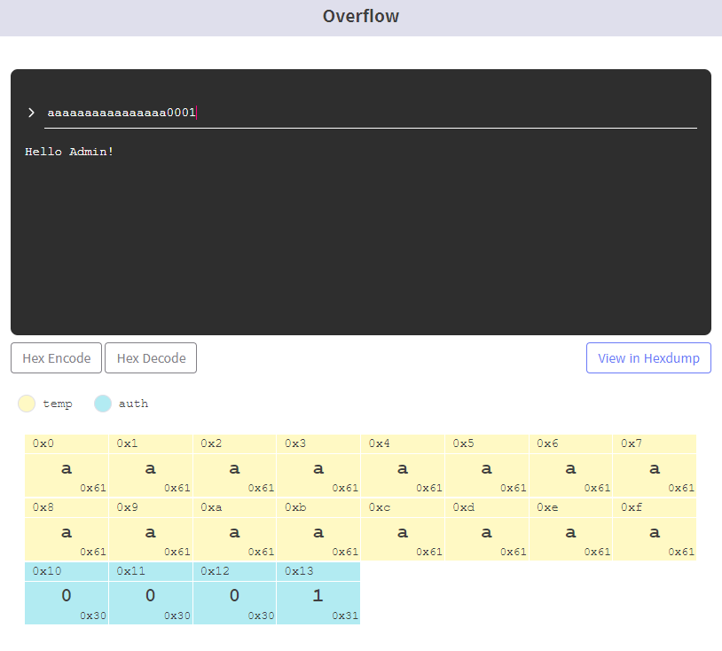Screen dimensions: 722x651
Task: Select memory cell 0x4
Action: 403,466
